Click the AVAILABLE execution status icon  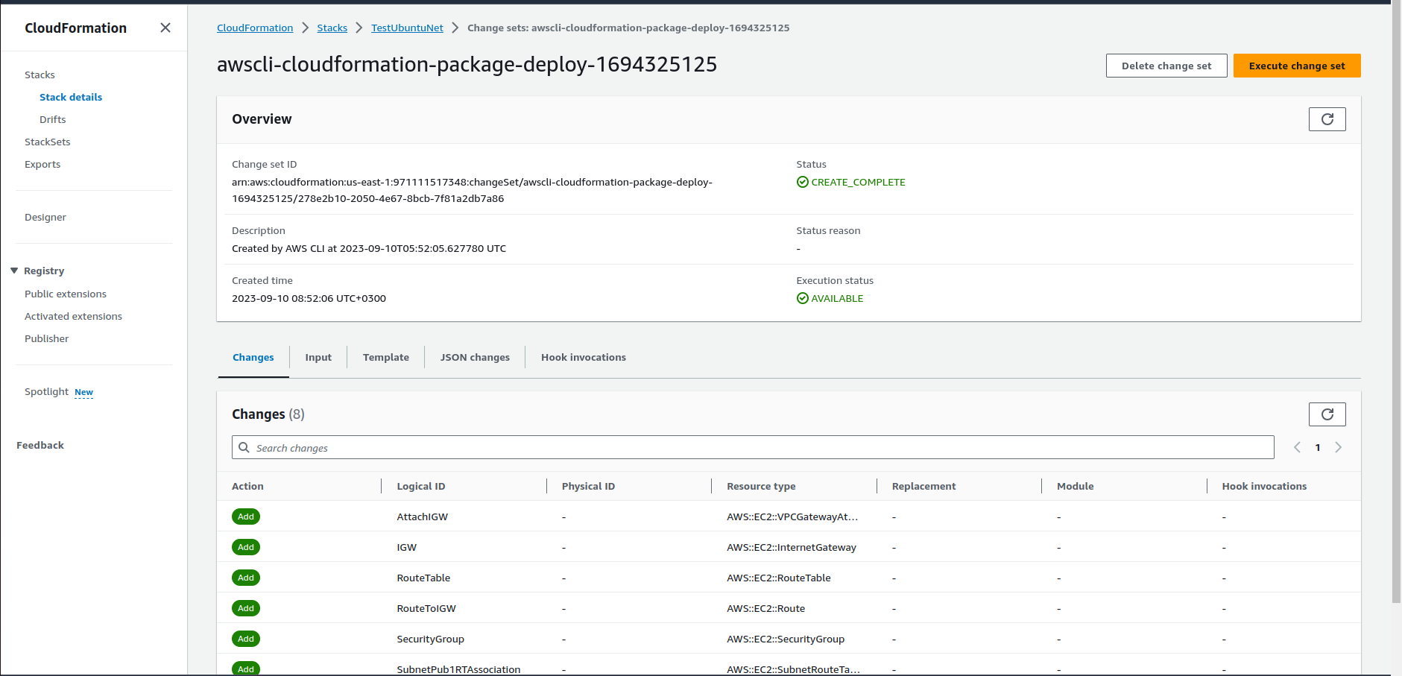pyautogui.click(x=802, y=298)
